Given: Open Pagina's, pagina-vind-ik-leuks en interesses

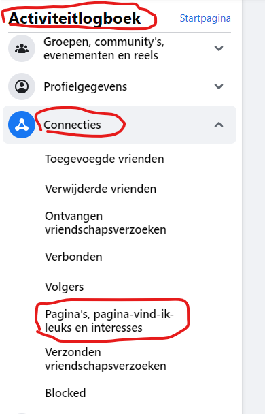Looking at the screenshot, I should point(109,321).
